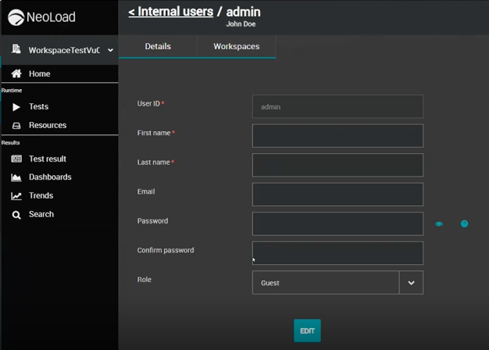Click the workspace building icon
The width and height of the screenshot is (489, 350).
(x=16, y=50)
